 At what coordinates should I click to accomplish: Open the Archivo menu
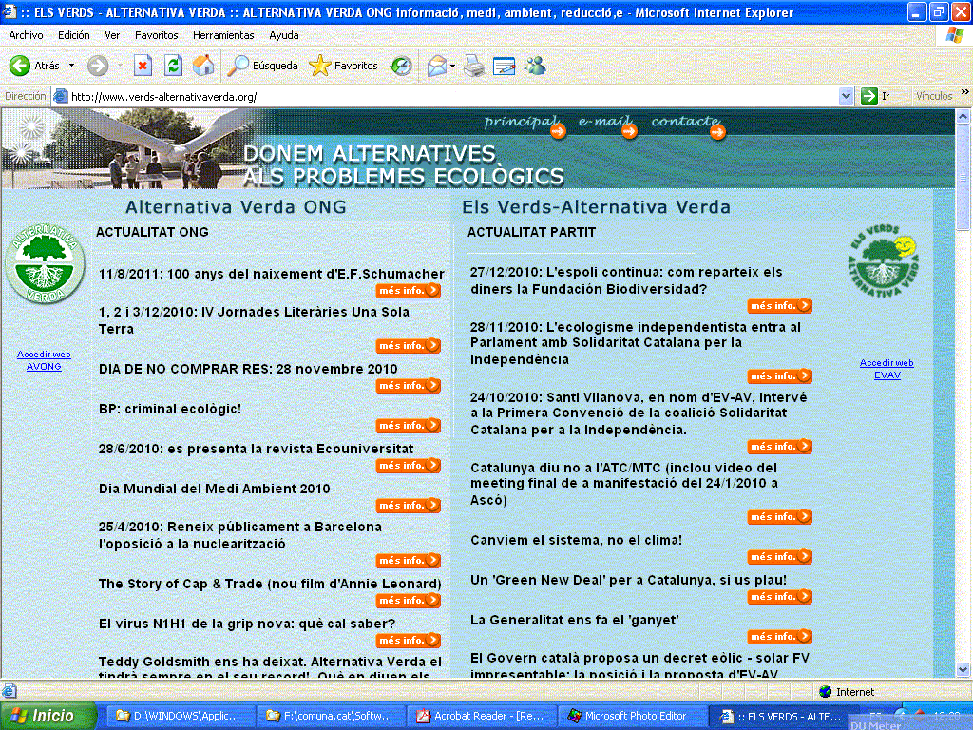coord(26,35)
